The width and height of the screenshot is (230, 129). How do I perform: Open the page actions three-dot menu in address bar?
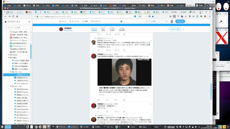(x=146, y=16)
